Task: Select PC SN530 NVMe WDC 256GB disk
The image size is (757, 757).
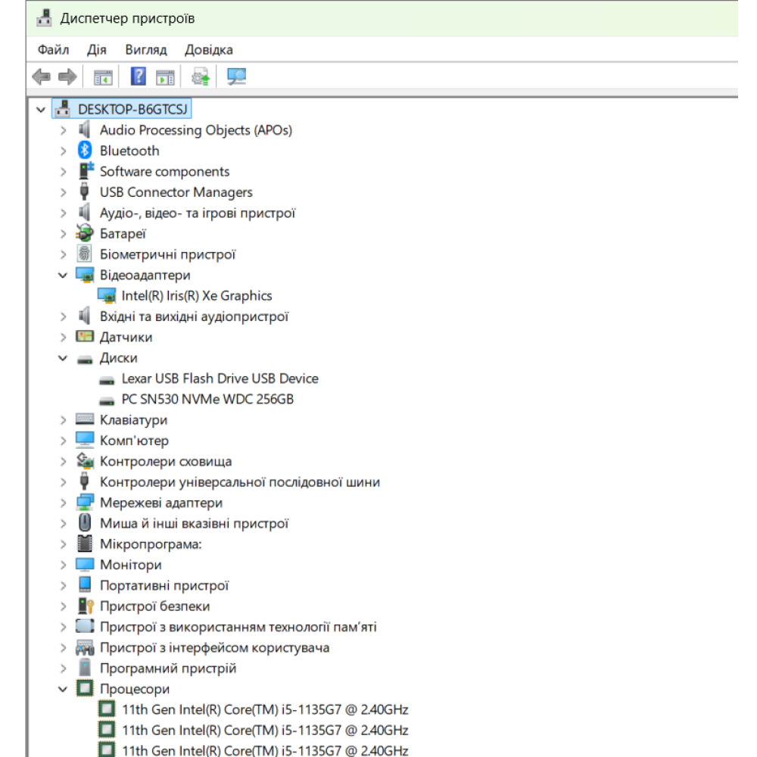Action: tap(207, 399)
